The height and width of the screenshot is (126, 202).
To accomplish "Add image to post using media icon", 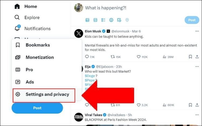I will tap(87, 20).
